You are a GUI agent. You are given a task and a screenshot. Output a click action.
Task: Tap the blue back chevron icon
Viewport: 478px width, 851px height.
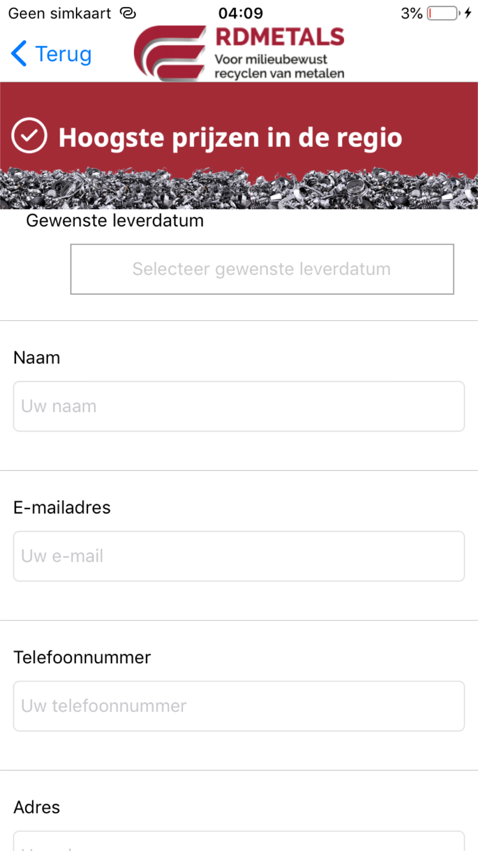19,54
